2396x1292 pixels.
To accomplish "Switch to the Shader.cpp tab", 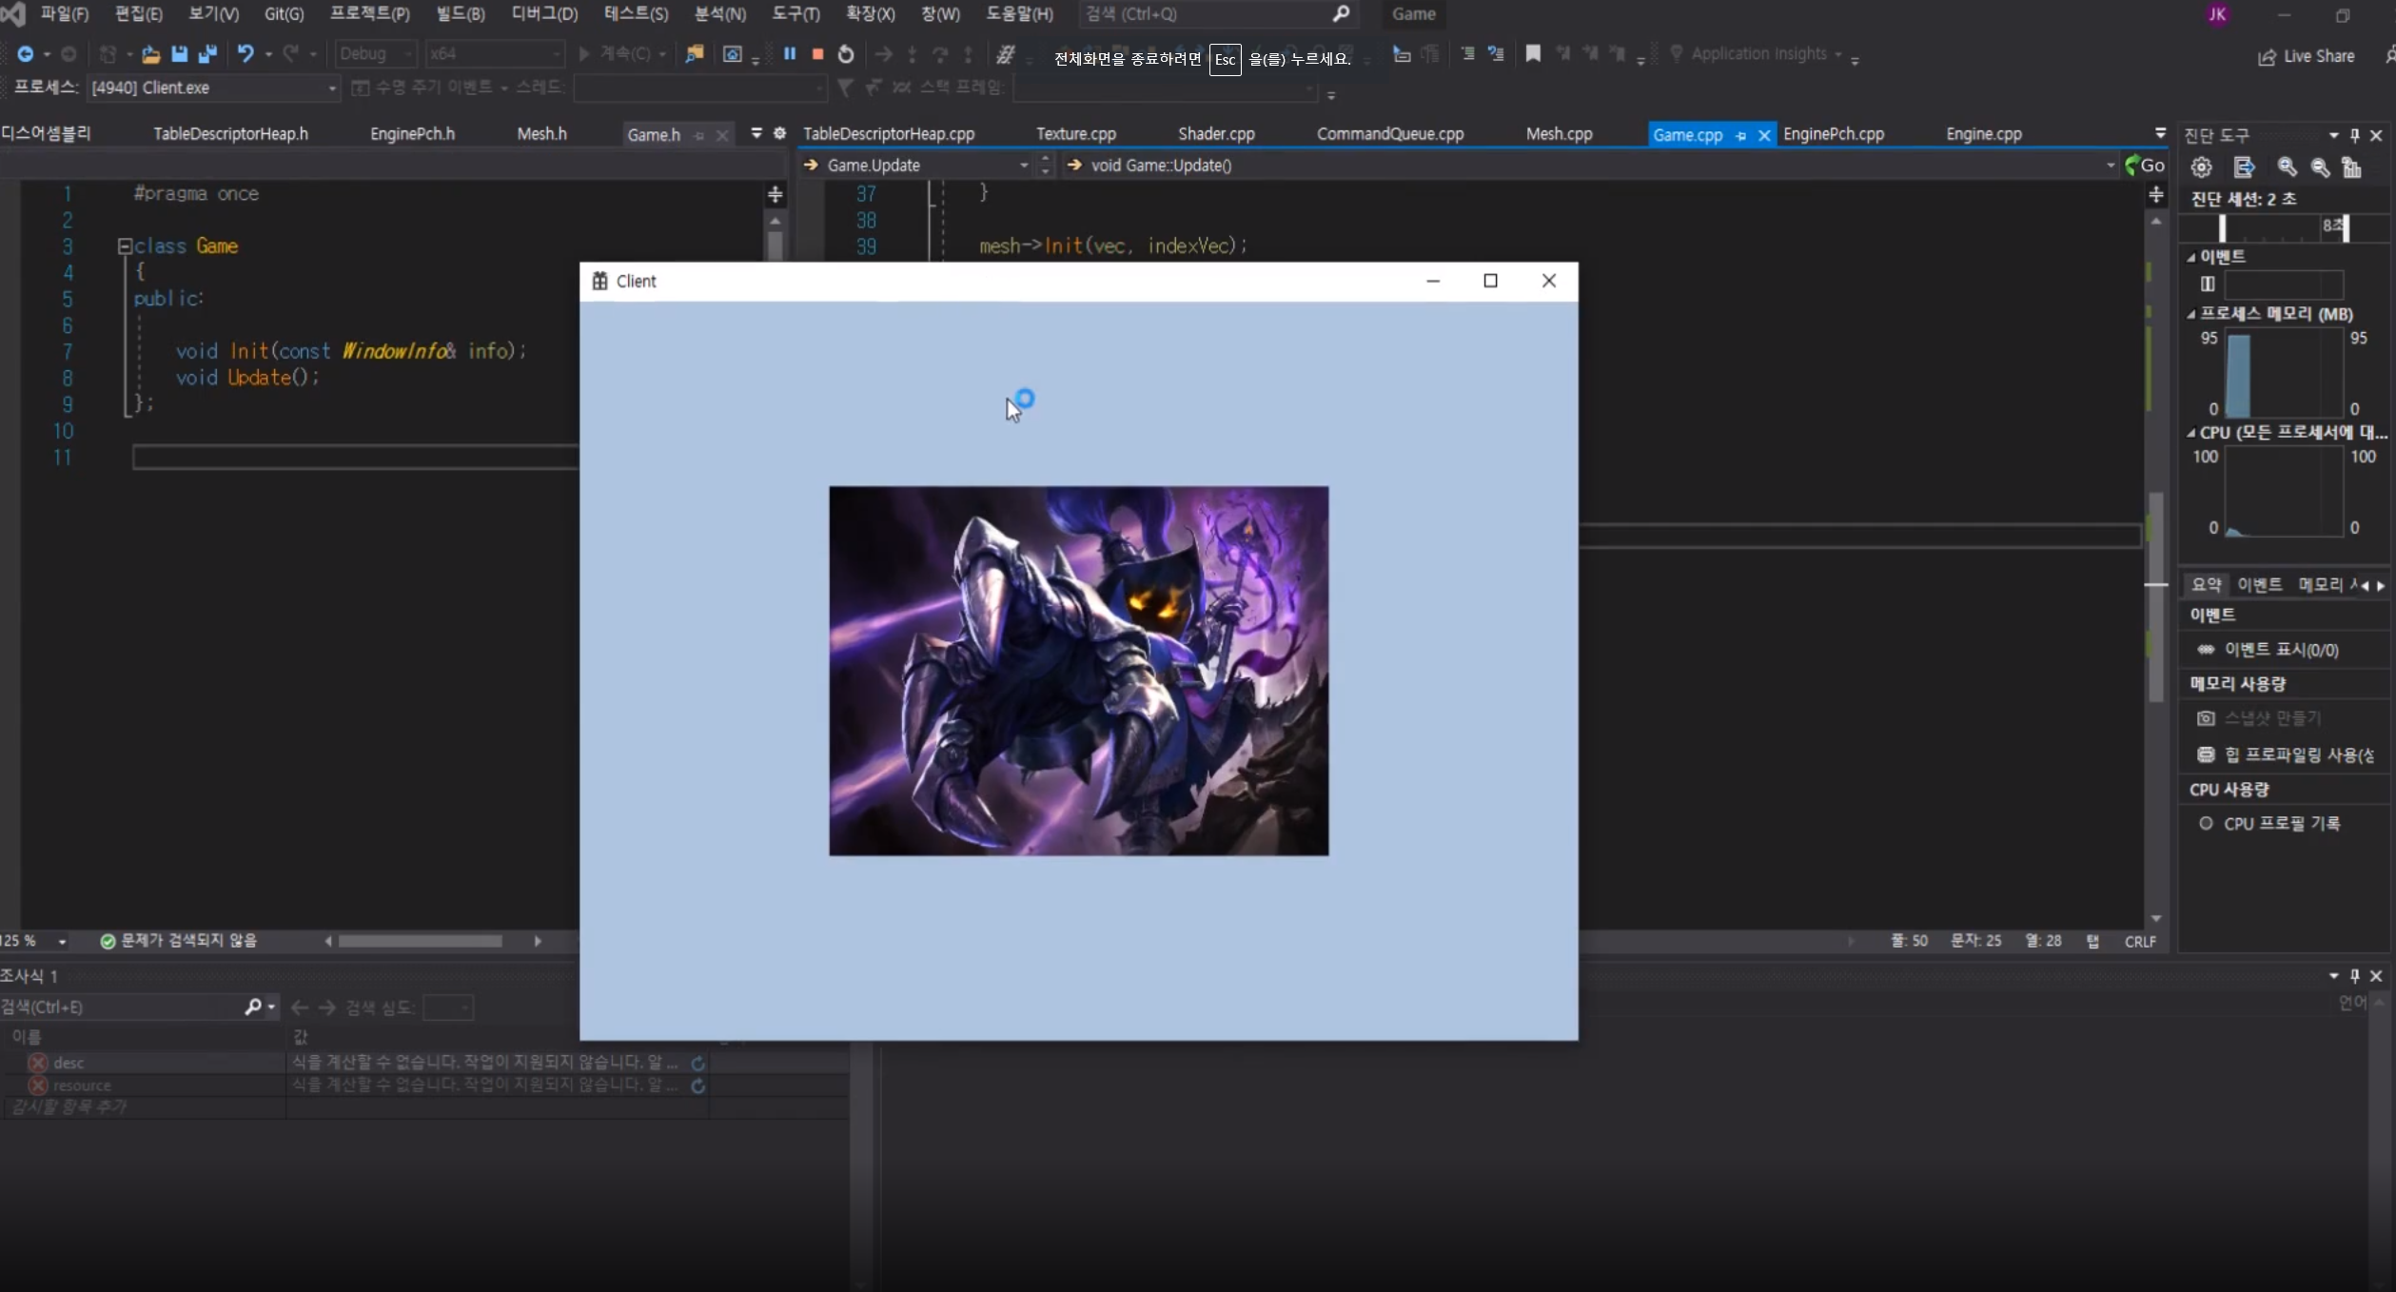I will click(1216, 133).
